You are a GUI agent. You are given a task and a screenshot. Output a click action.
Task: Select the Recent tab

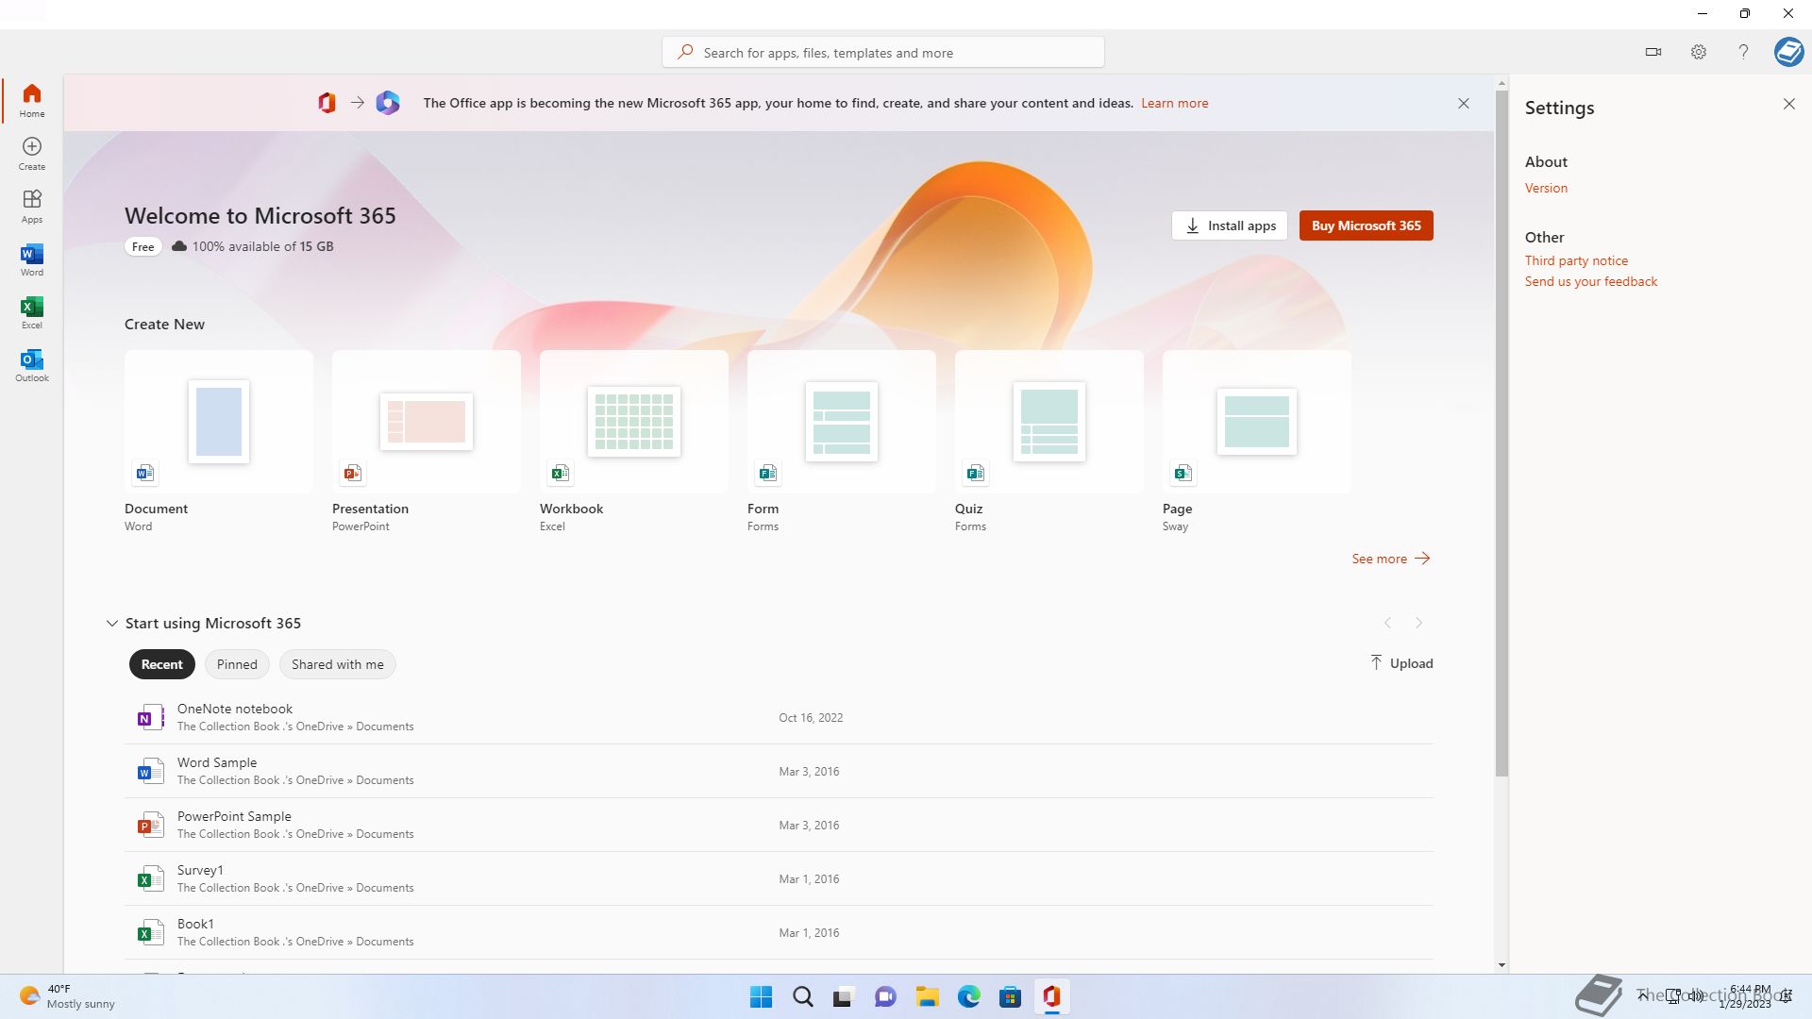tap(162, 664)
